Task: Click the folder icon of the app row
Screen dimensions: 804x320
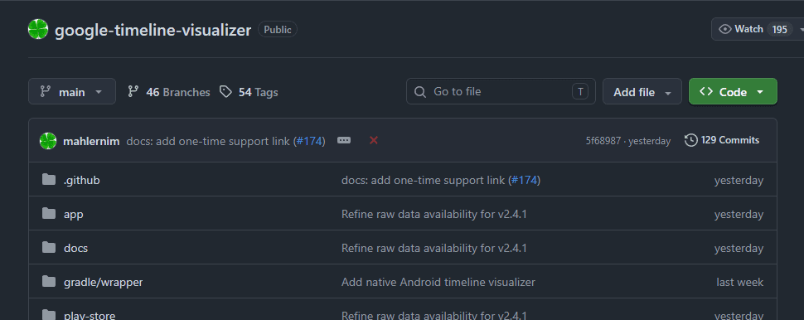Action: (x=49, y=213)
